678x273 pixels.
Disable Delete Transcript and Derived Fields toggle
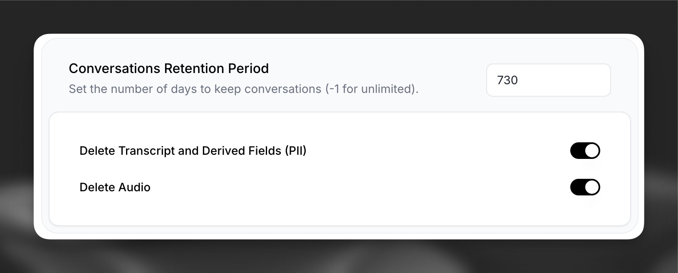click(x=585, y=151)
